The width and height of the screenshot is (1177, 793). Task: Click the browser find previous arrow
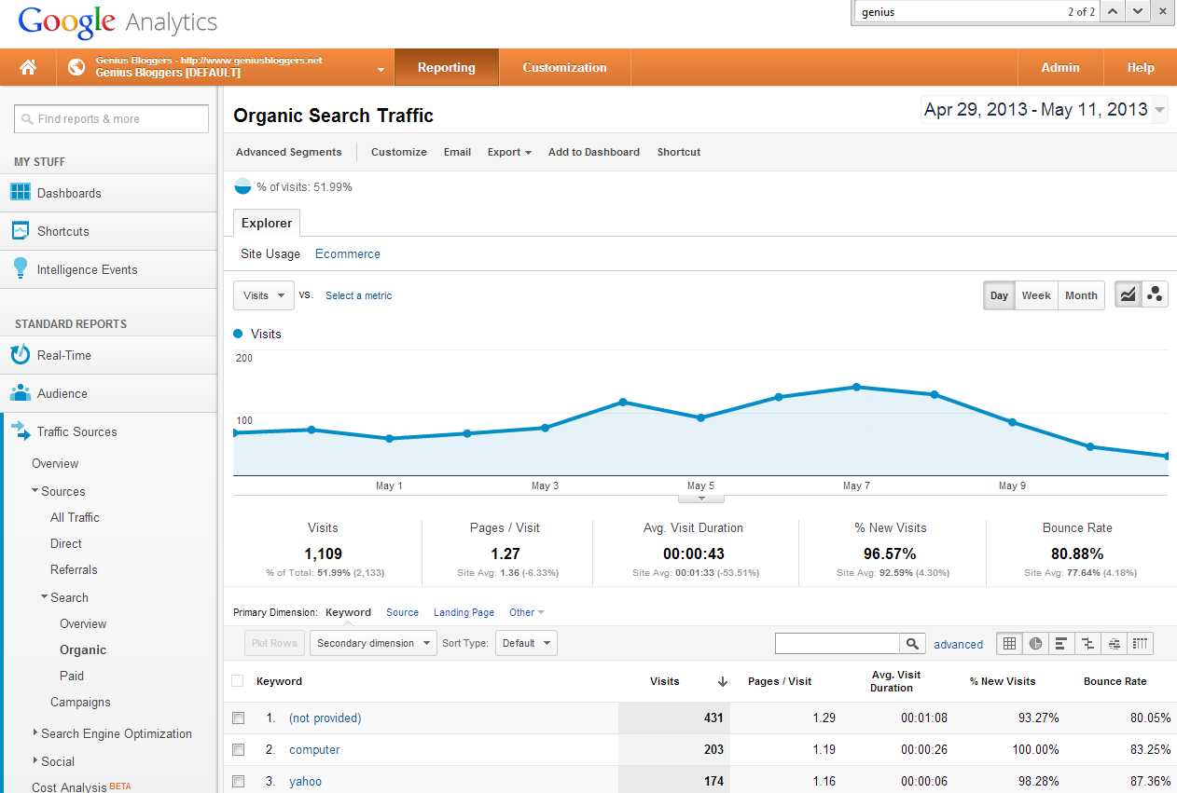pyautogui.click(x=1113, y=11)
